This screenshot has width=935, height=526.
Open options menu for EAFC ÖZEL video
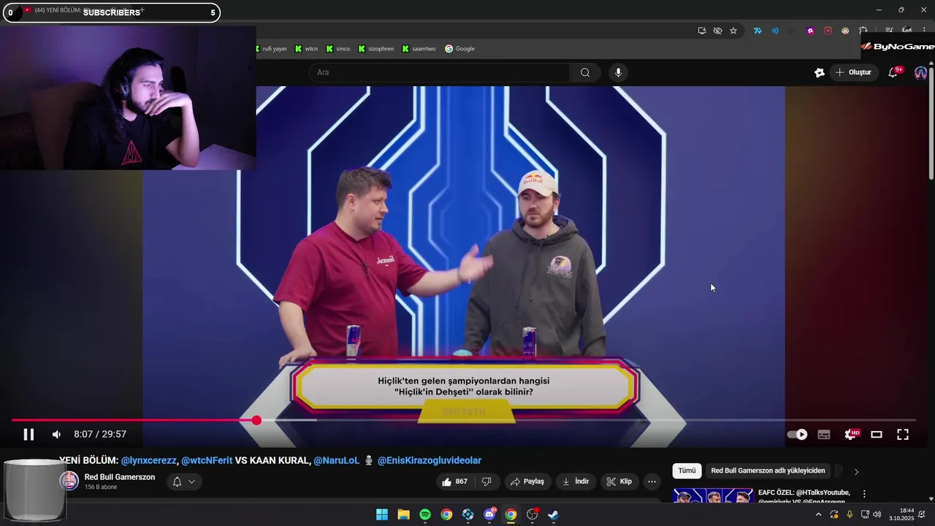(x=864, y=494)
